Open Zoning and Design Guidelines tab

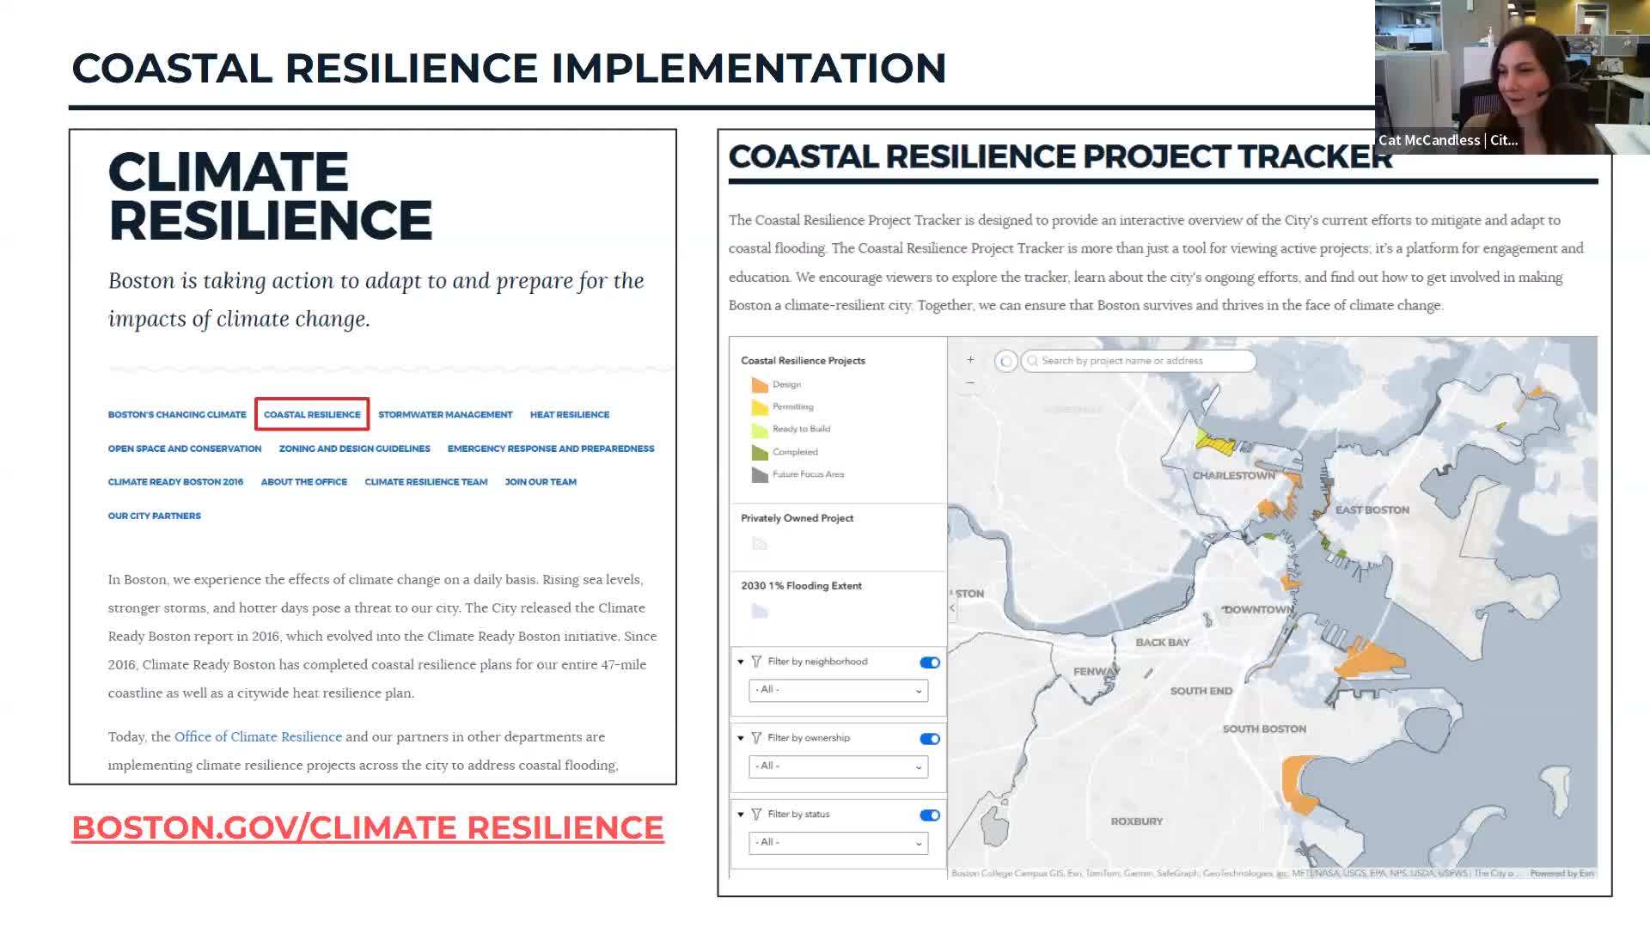click(355, 449)
